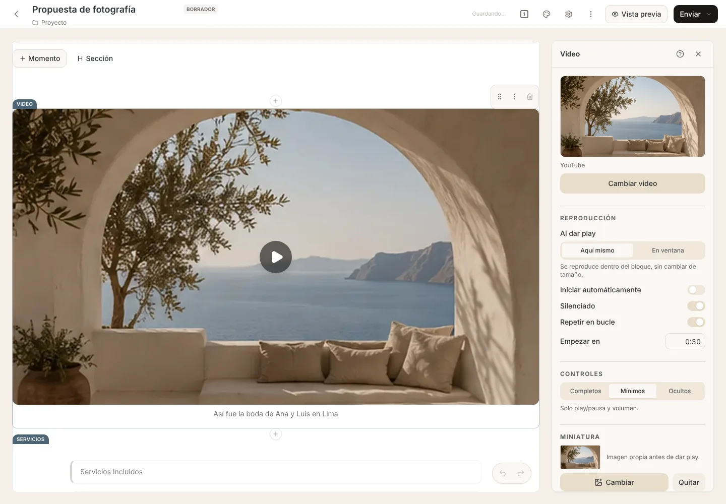Play the video in the canvas
This screenshot has width=726, height=504.
pos(276,257)
